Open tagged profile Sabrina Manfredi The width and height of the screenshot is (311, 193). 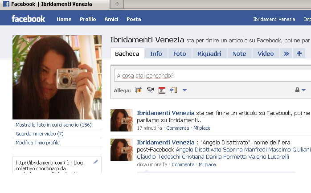point(245,149)
